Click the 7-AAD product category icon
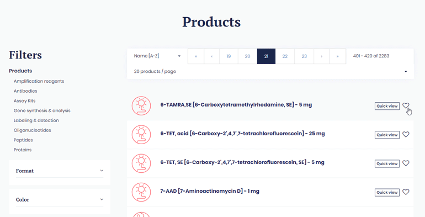Image resolution: width=425 pixels, height=217 pixels. (141, 192)
